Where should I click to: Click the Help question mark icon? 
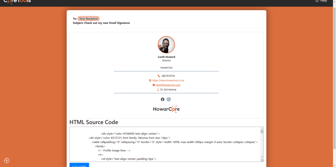(317, 1)
